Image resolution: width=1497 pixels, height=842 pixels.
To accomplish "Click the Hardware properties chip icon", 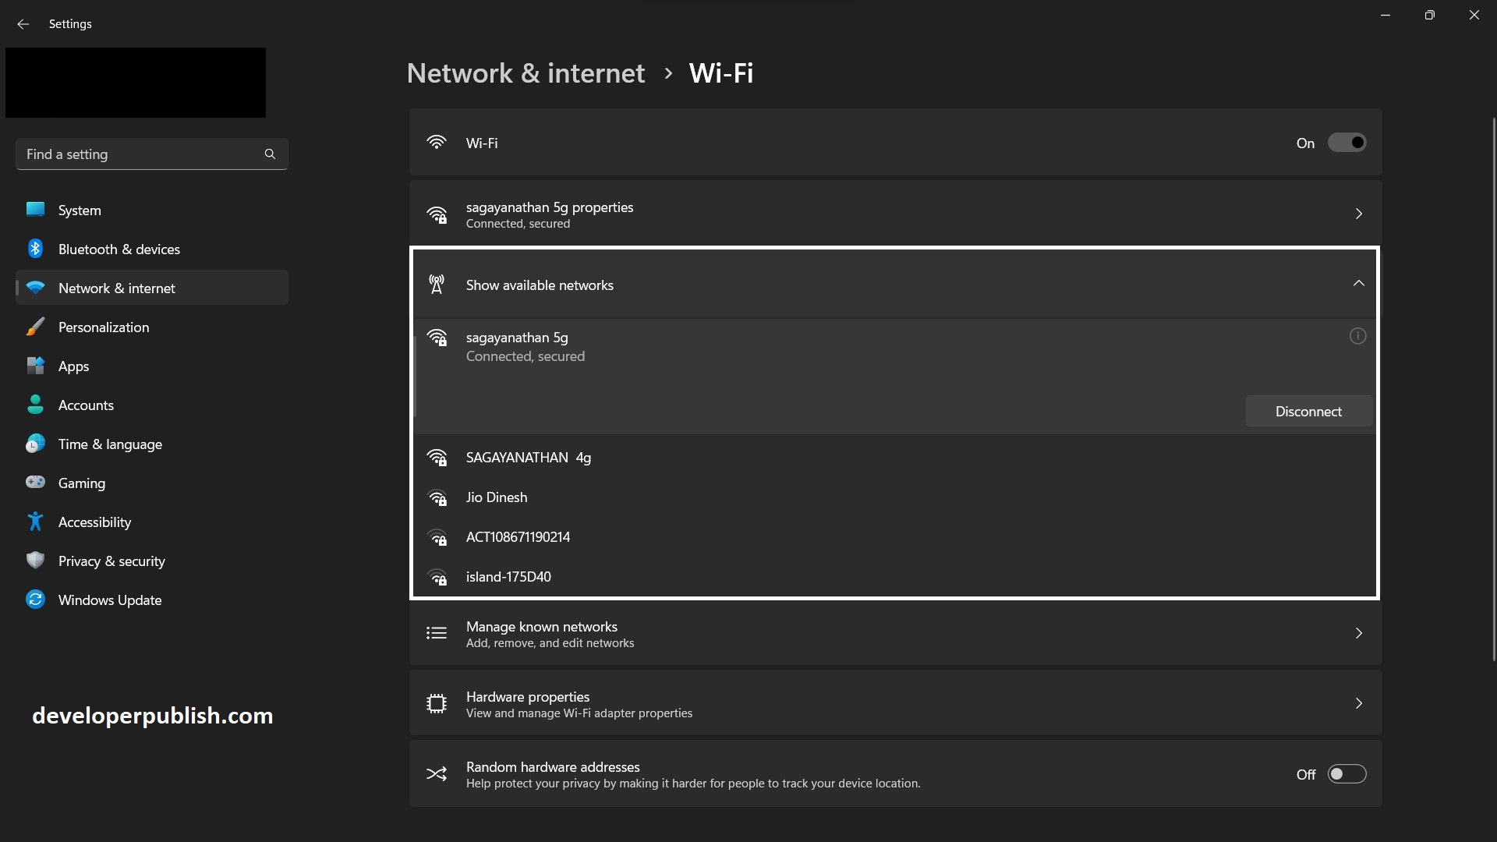I will [437, 702].
